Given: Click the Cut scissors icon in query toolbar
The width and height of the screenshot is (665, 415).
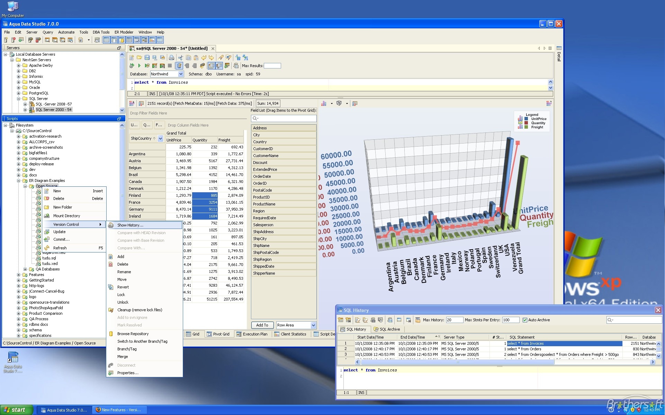Looking at the screenshot, I should (x=181, y=57).
